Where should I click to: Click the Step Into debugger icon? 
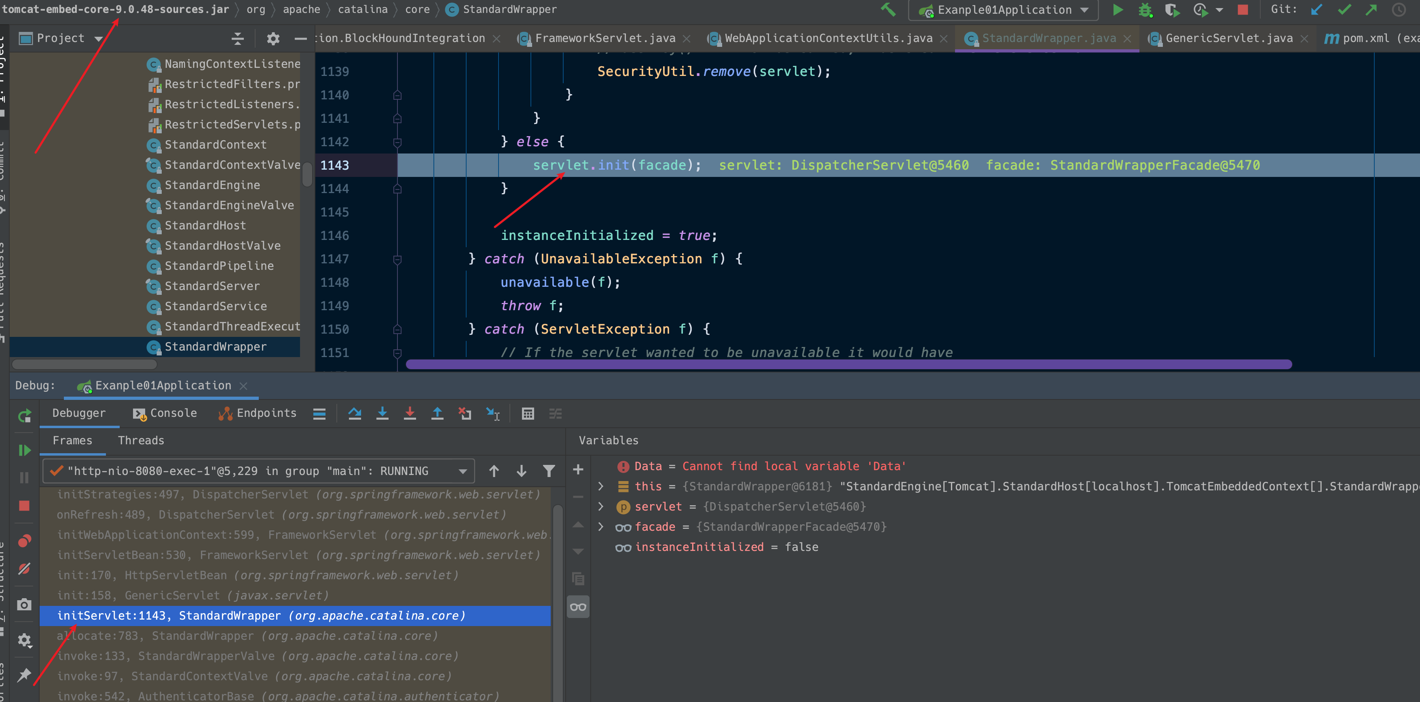[382, 414]
